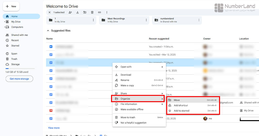Viewport: 259px width, 136px height.
Task: Open the Home section in sidebar
Action: click(x=21, y=16)
